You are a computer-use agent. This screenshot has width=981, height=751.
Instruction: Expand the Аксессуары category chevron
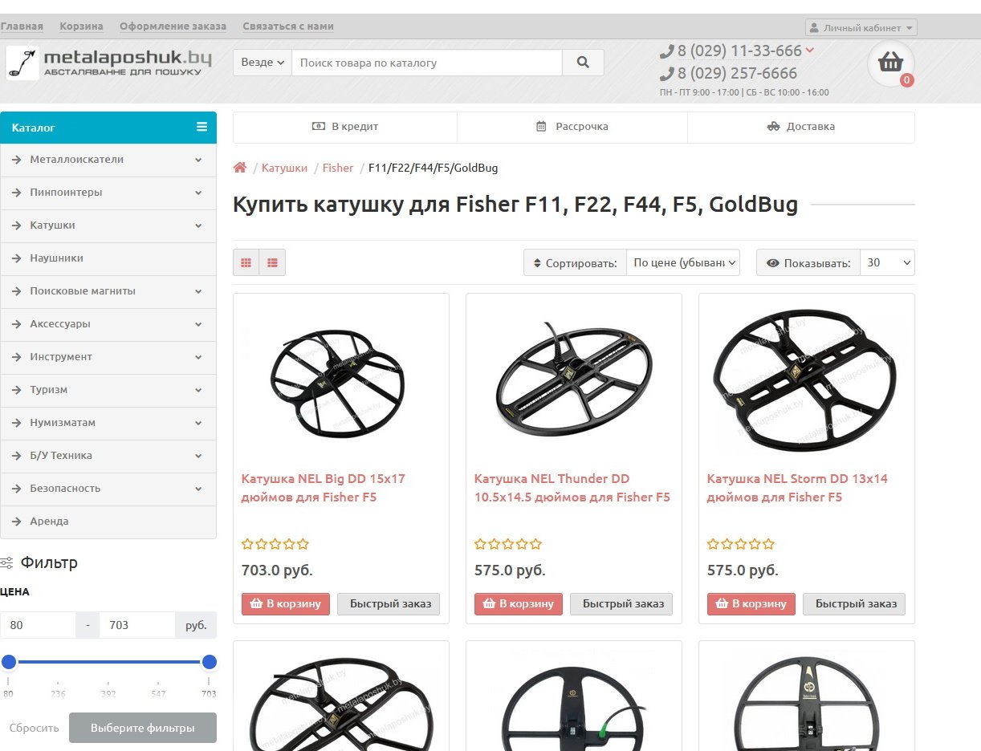point(198,324)
